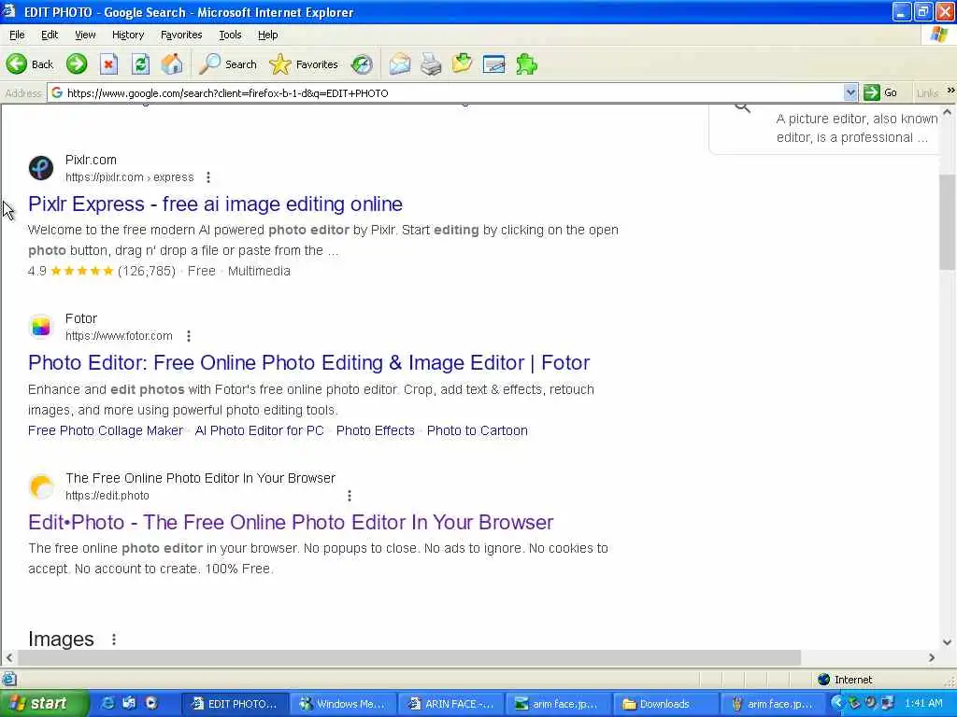Screen dimensions: 957x717
Task: Click the horizontal scrollbar right arrow
Action: 932,658
